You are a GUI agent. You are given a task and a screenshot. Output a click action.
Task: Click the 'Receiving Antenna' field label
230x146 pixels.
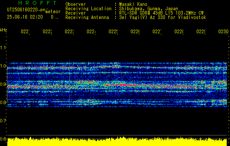tap(87, 18)
